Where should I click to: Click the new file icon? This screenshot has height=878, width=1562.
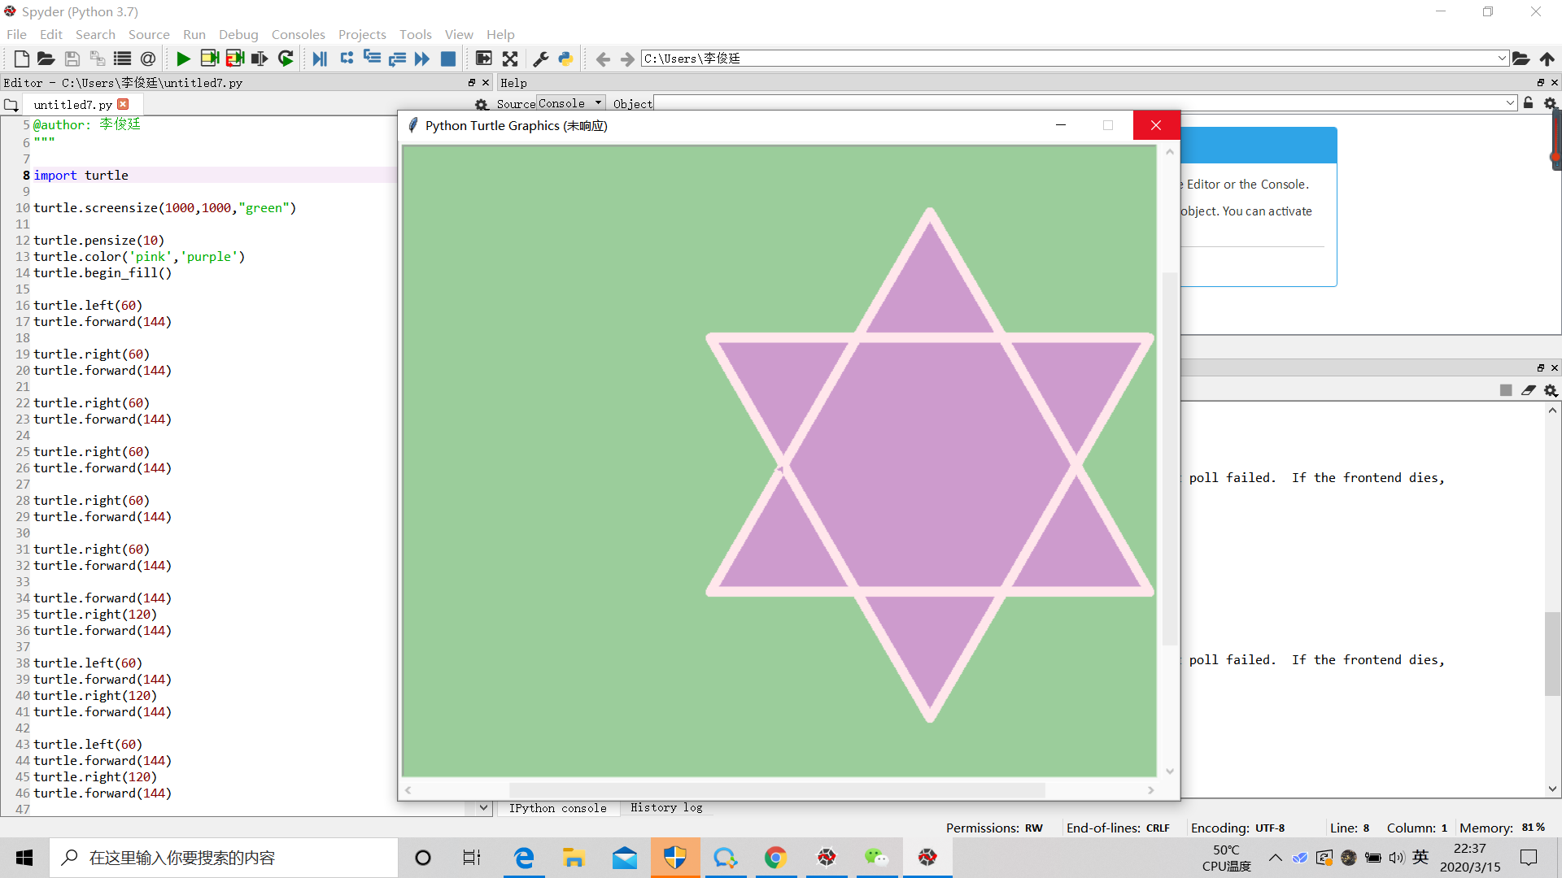[22, 59]
